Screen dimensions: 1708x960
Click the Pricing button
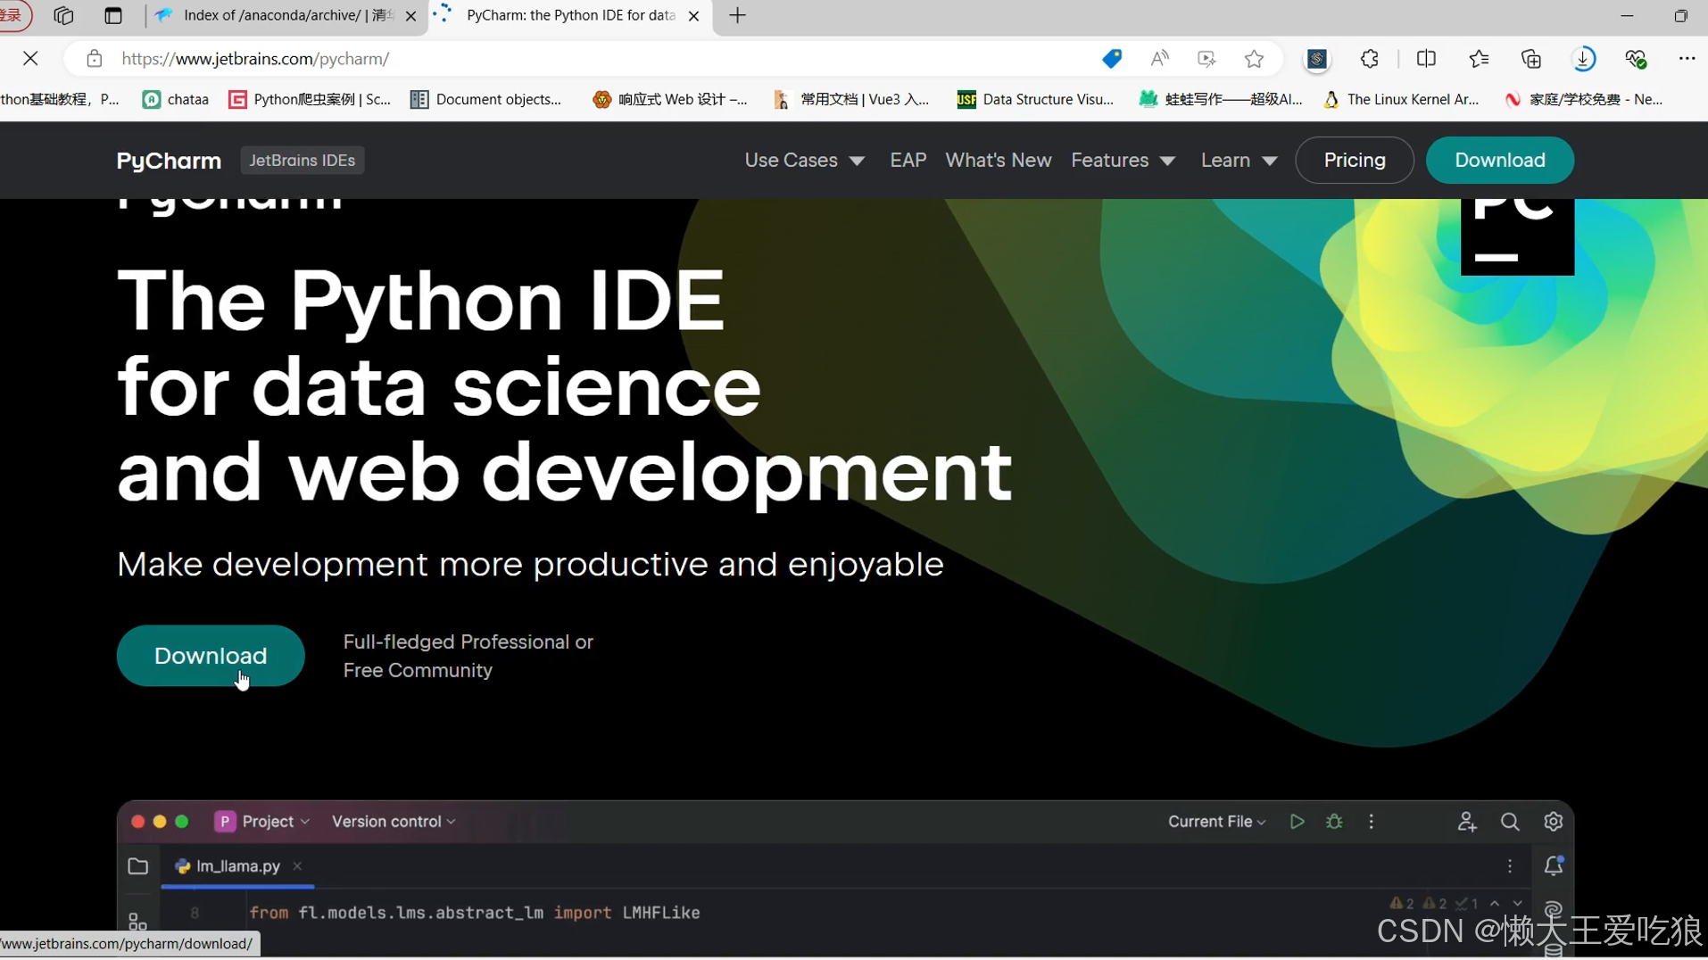[x=1354, y=161]
